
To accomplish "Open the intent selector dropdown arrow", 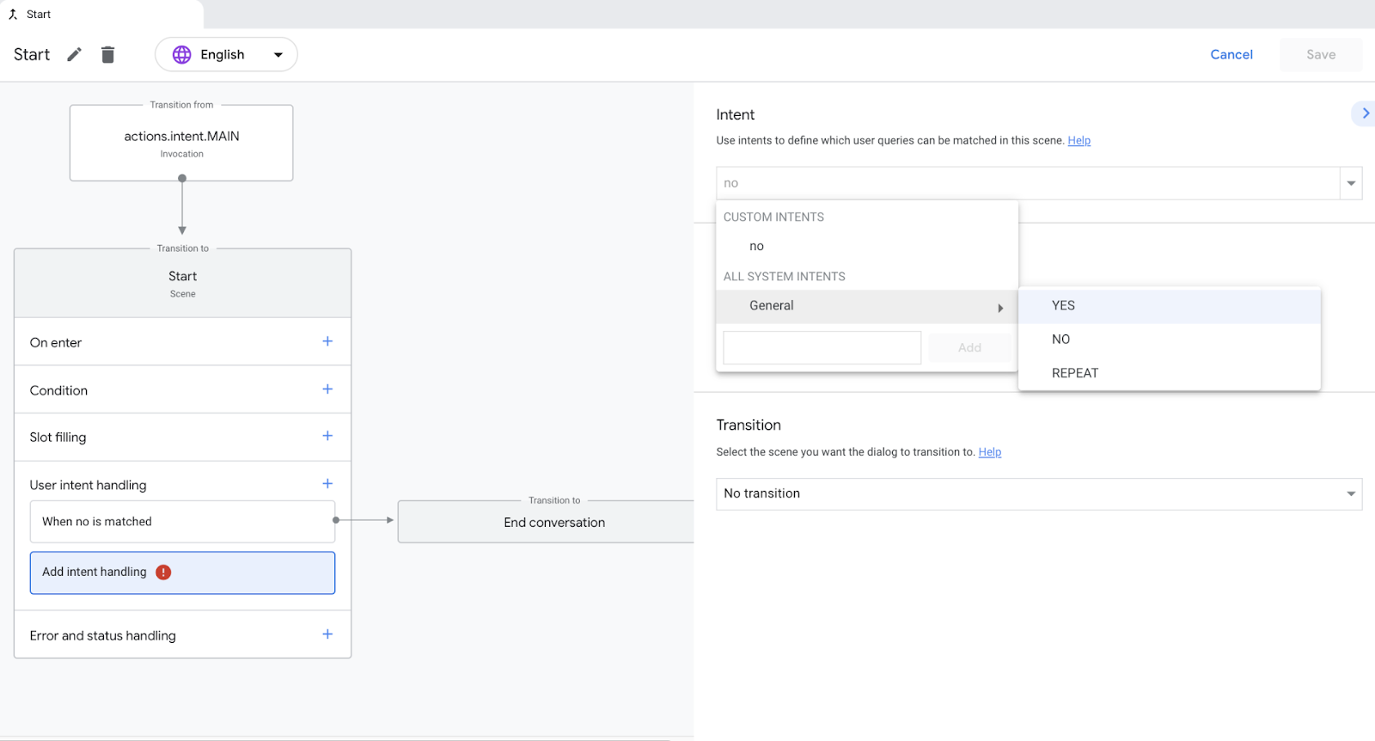I will click(1351, 183).
